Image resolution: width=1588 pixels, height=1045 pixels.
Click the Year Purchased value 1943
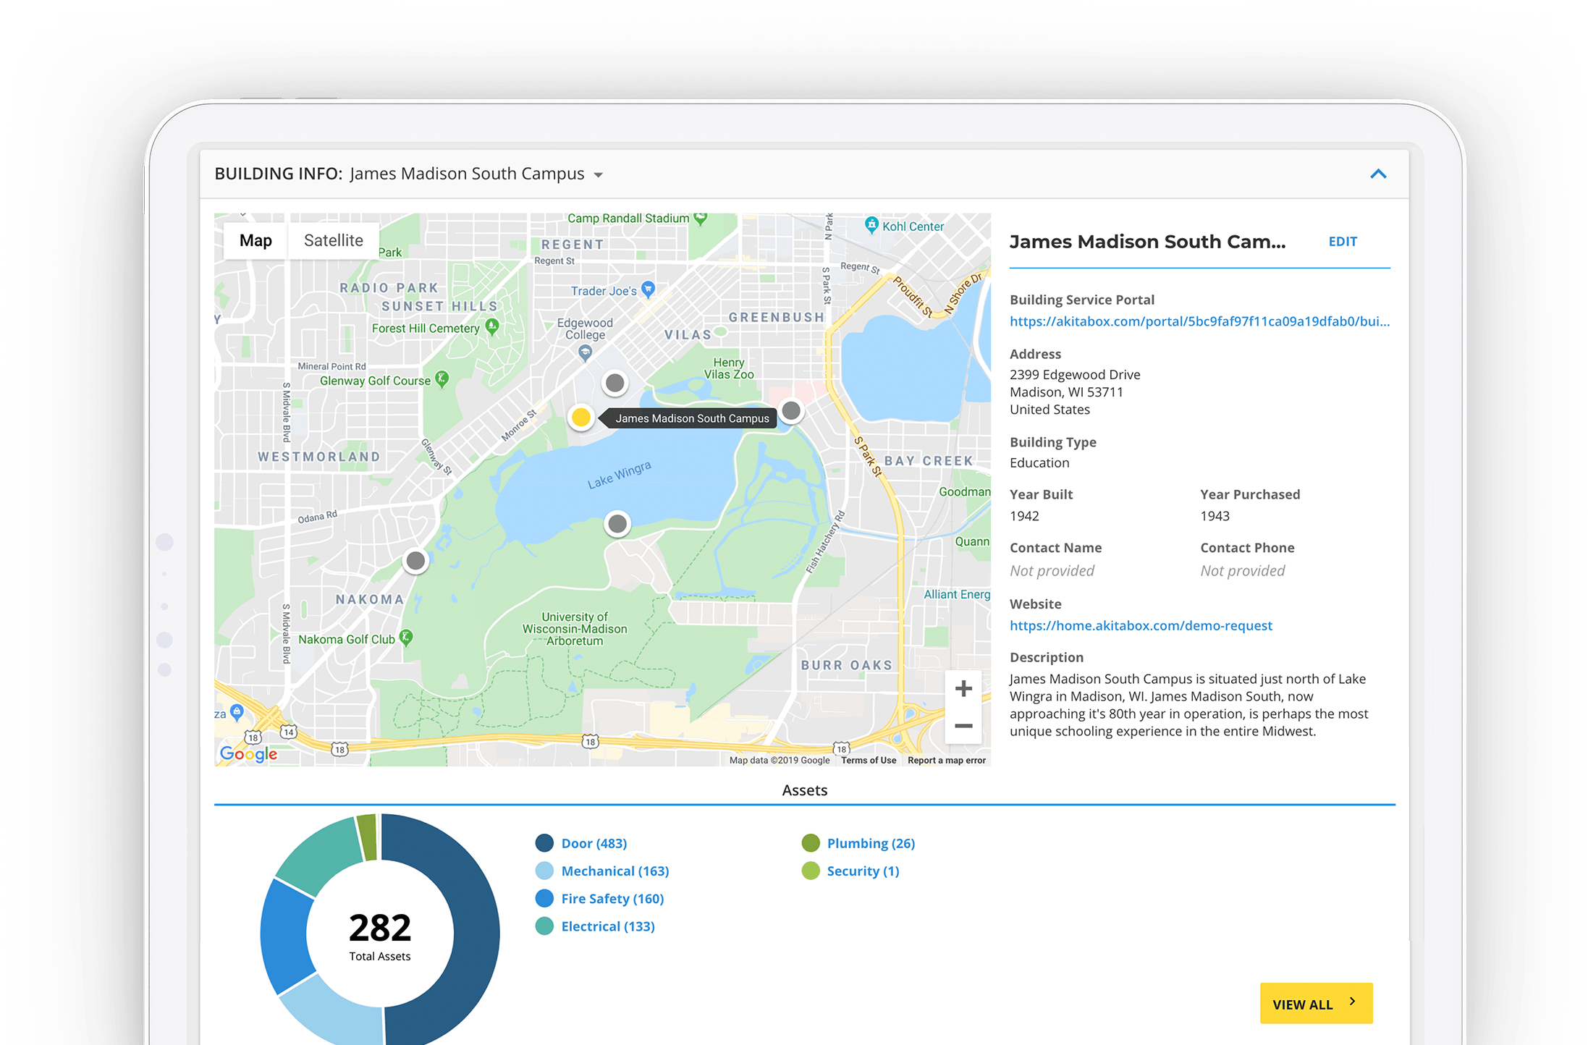tap(1215, 516)
